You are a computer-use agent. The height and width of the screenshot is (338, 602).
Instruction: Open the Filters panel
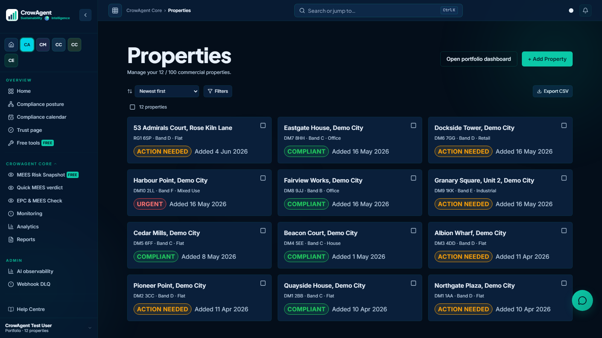pos(218,91)
